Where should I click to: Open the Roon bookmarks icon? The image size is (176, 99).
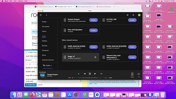pos(128,15)
